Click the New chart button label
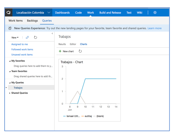The height and width of the screenshot is (137, 174). click(68, 51)
